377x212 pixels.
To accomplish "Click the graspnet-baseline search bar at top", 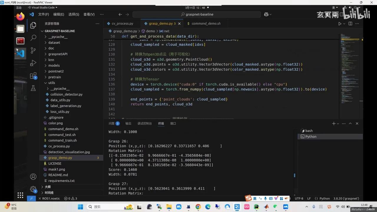I will pos(197,14).
